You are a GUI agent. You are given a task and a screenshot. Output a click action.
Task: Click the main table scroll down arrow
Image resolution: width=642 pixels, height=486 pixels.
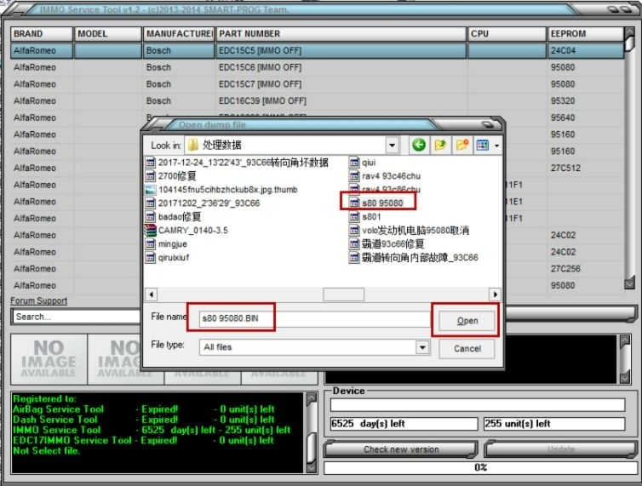[x=630, y=283]
